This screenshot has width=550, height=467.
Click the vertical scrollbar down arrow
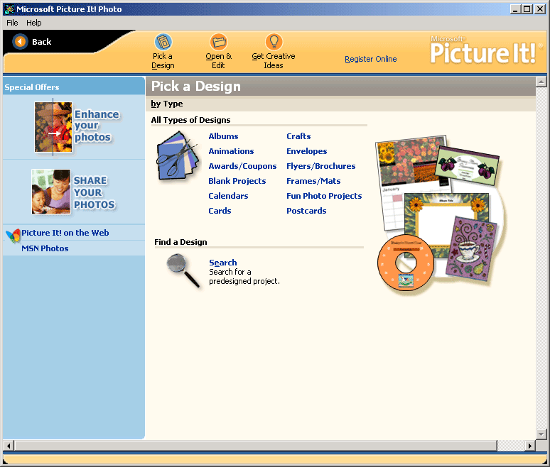tap(541, 433)
